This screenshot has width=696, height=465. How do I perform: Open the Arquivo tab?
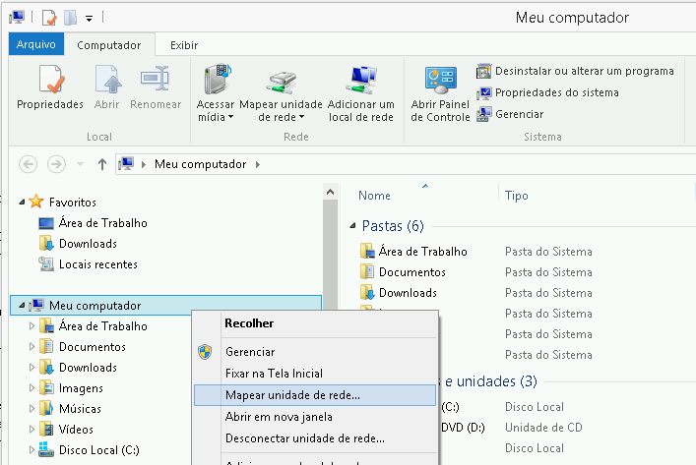pos(35,45)
